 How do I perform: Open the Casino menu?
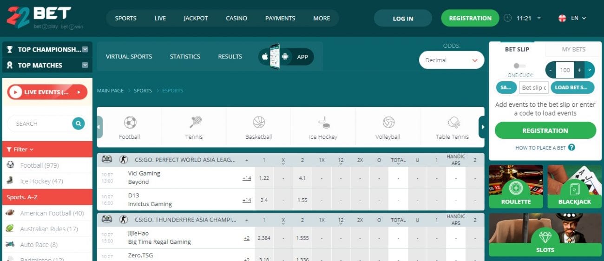tap(236, 18)
